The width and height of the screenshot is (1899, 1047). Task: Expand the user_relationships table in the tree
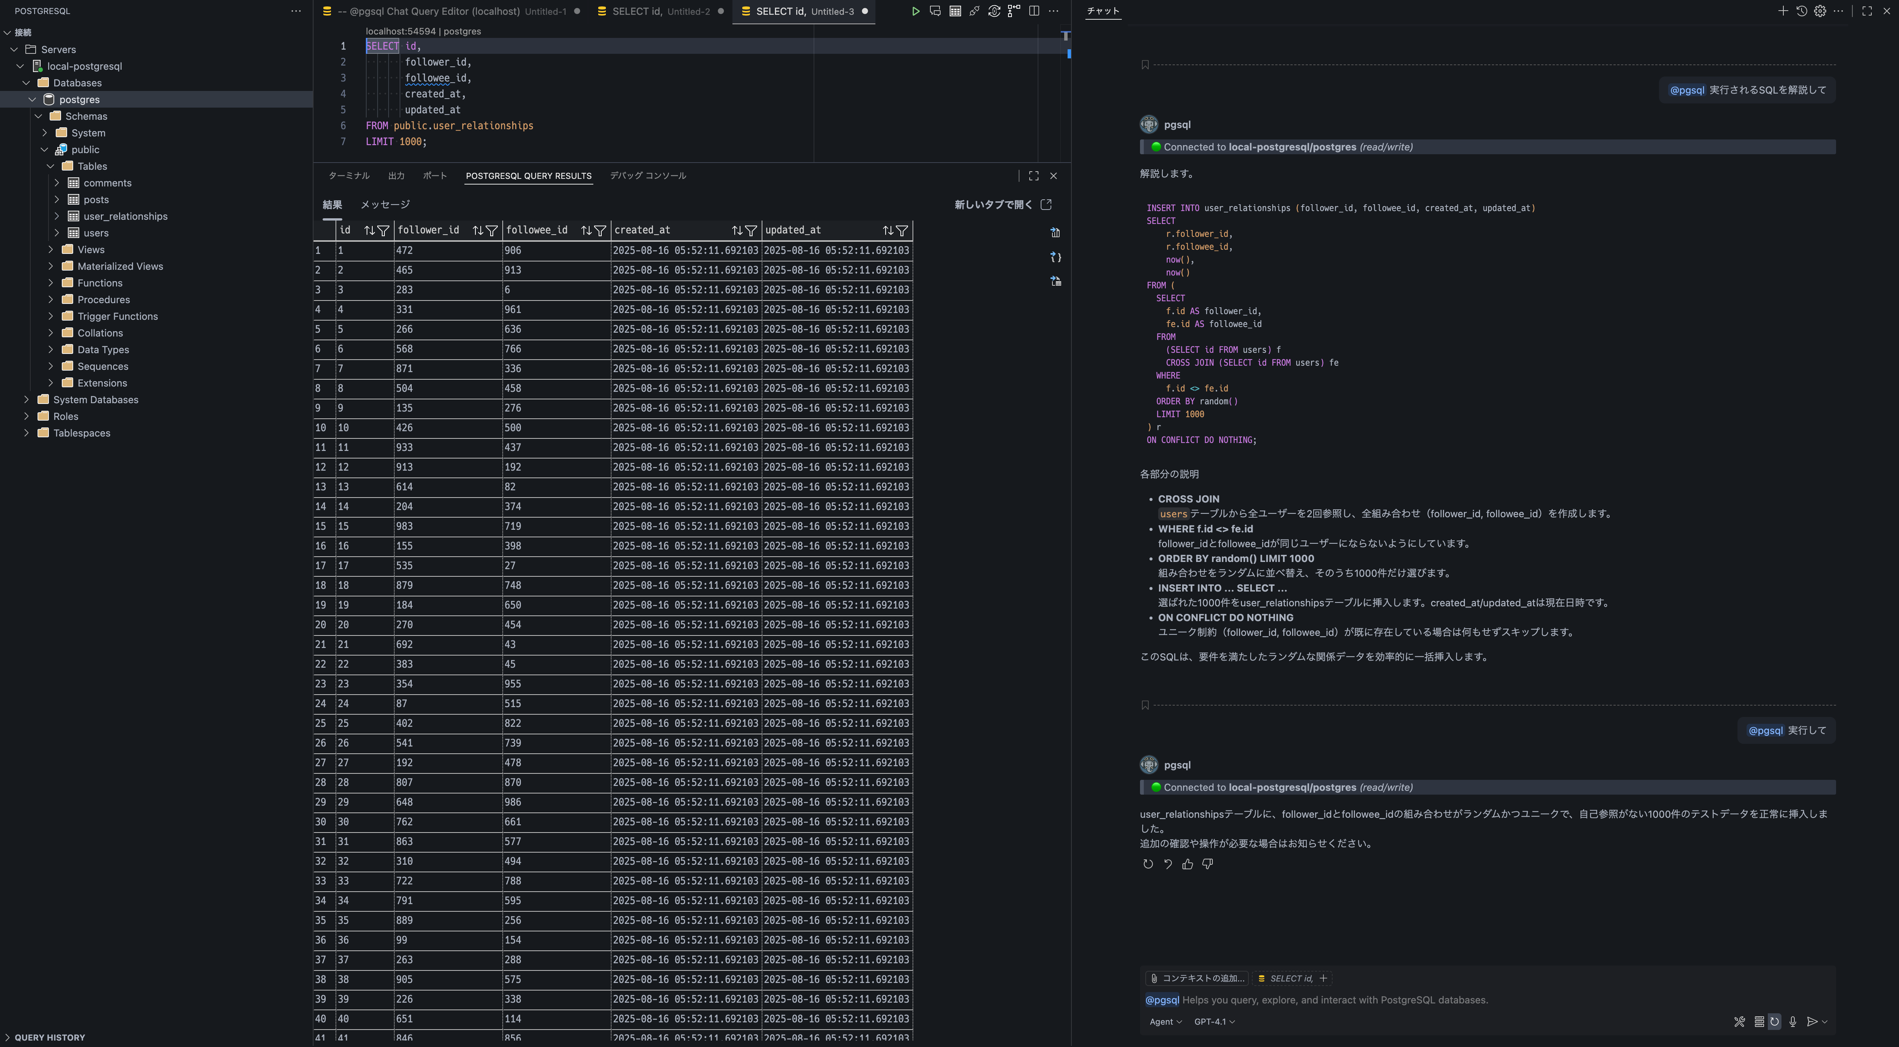pyautogui.click(x=58, y=216)
